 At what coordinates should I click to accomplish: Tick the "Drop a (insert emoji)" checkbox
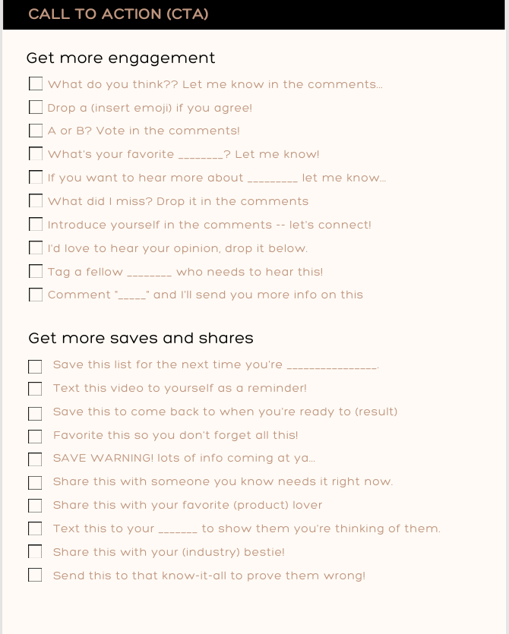36,107
